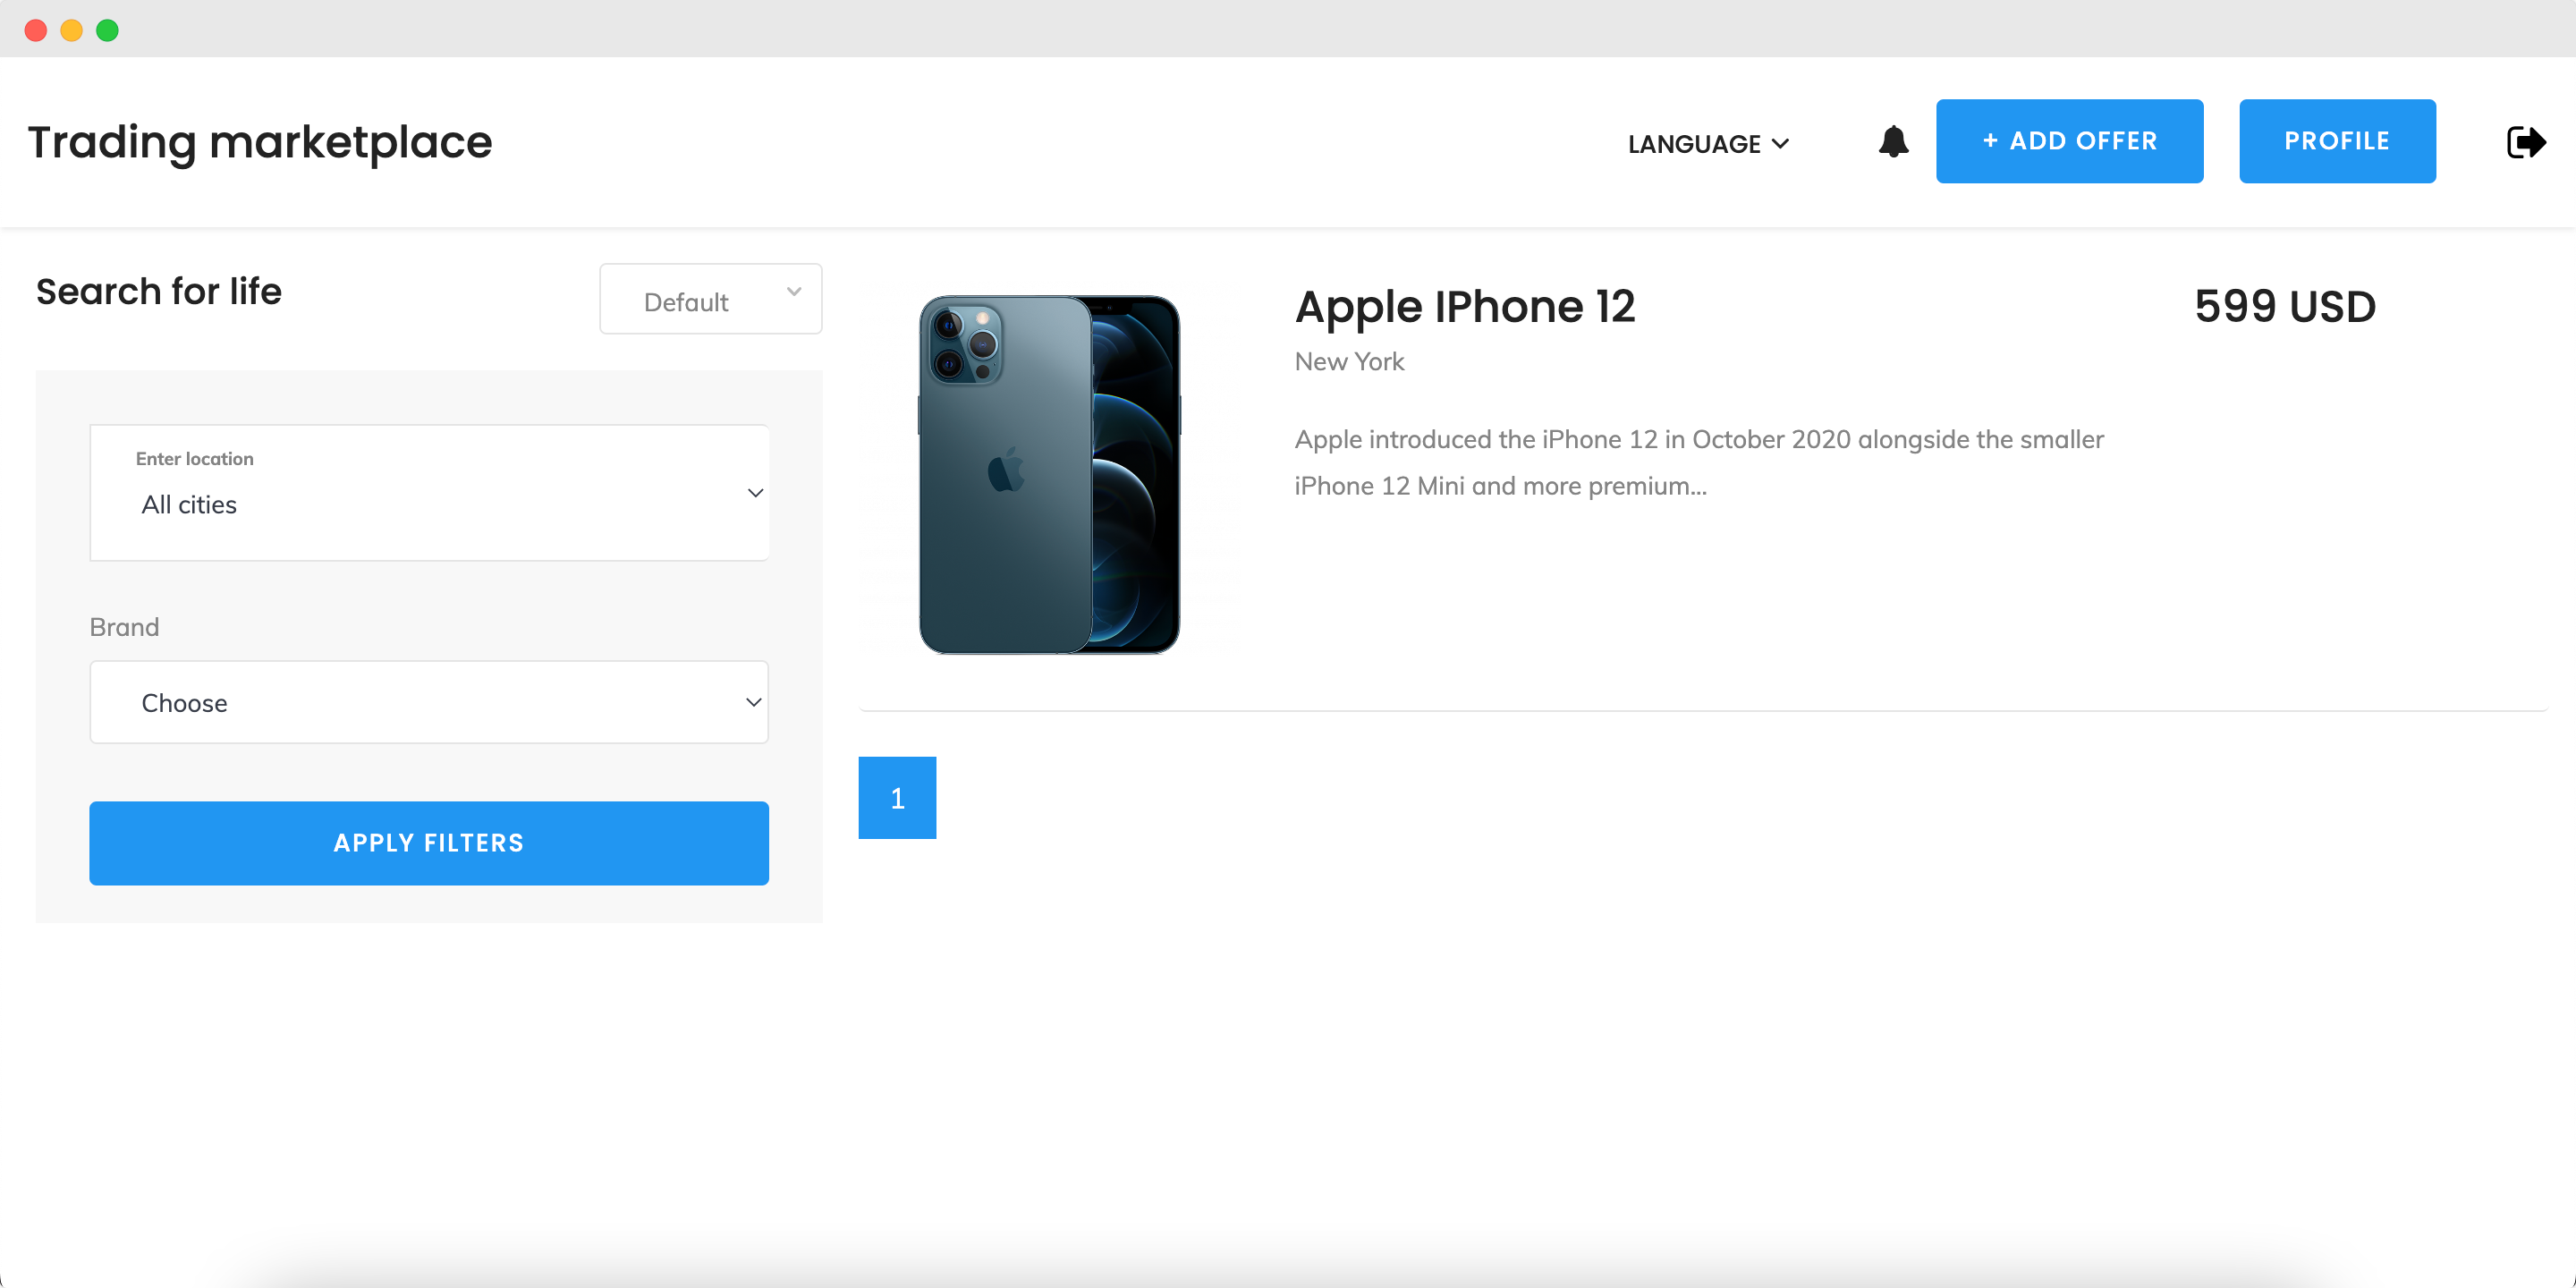Click the iPhone 12 description text
The image size is (2576, 1288).
pyautogui.click(x=1699, y=462)
